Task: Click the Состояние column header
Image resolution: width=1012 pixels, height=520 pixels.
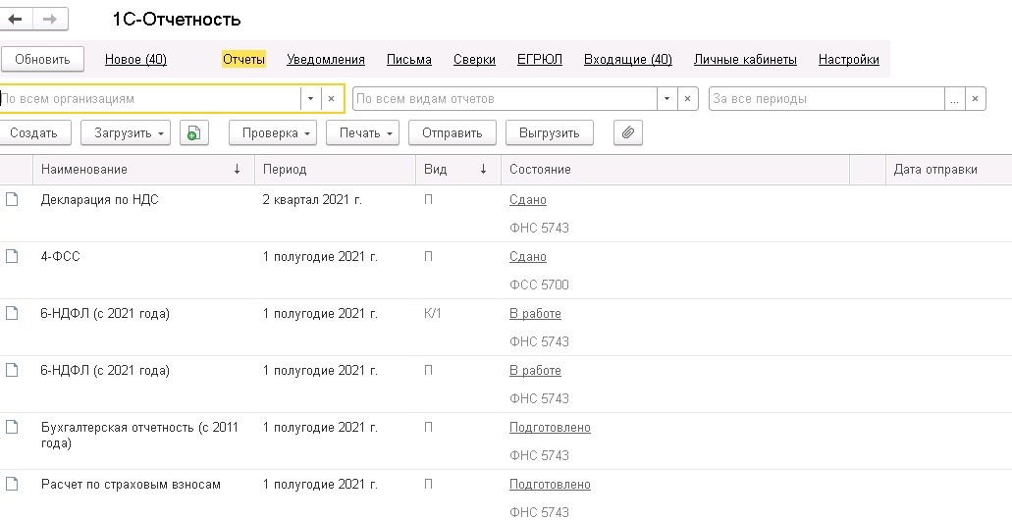Action: [x=675, y=169]
